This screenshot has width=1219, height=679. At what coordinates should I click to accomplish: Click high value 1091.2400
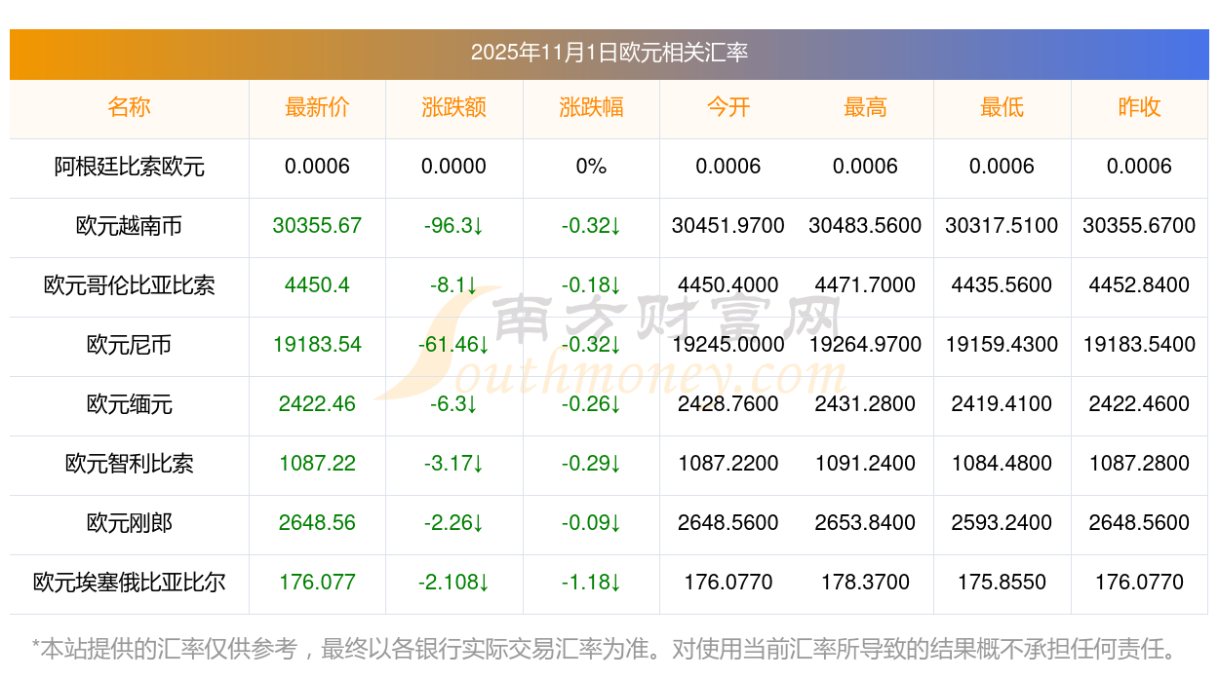pyautogui.click(x=865, y=464)
